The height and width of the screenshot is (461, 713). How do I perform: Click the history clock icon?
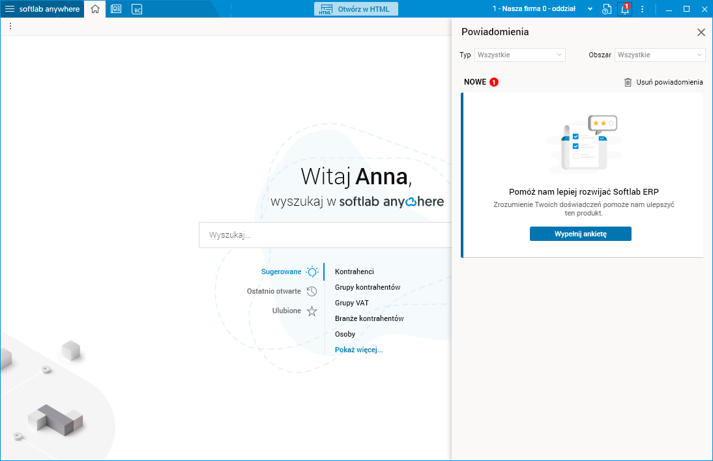[x=312, y=291]
